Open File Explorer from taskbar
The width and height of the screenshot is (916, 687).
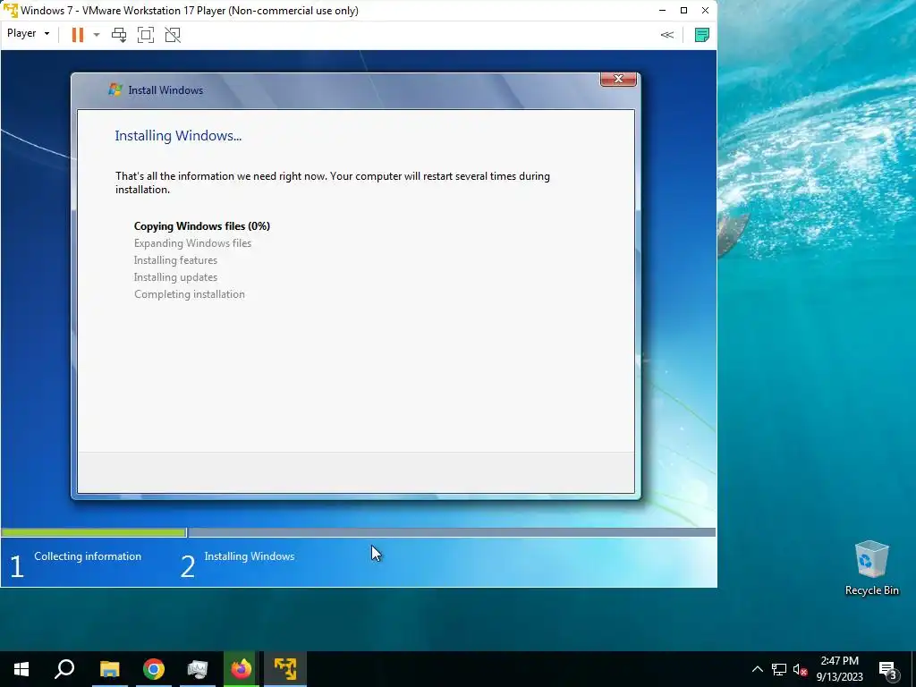[x=109, y=669]
